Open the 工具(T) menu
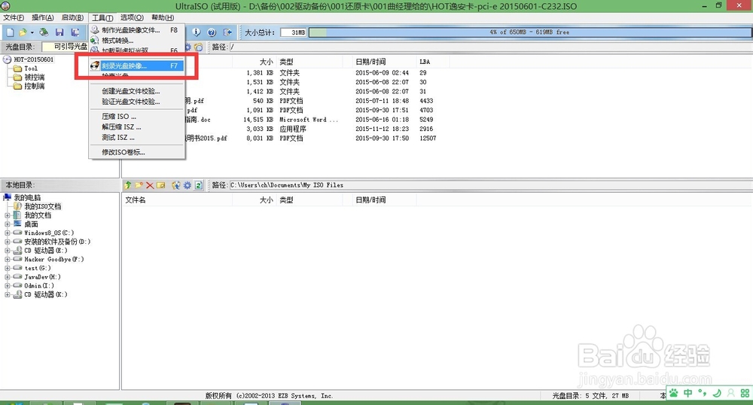753x405 pixels. 102,18
